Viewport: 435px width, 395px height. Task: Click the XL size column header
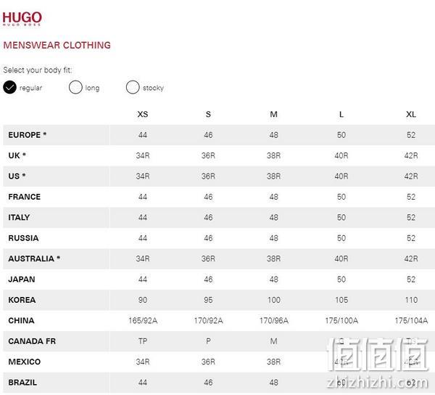pyautogui.click(x=411, y=114)
